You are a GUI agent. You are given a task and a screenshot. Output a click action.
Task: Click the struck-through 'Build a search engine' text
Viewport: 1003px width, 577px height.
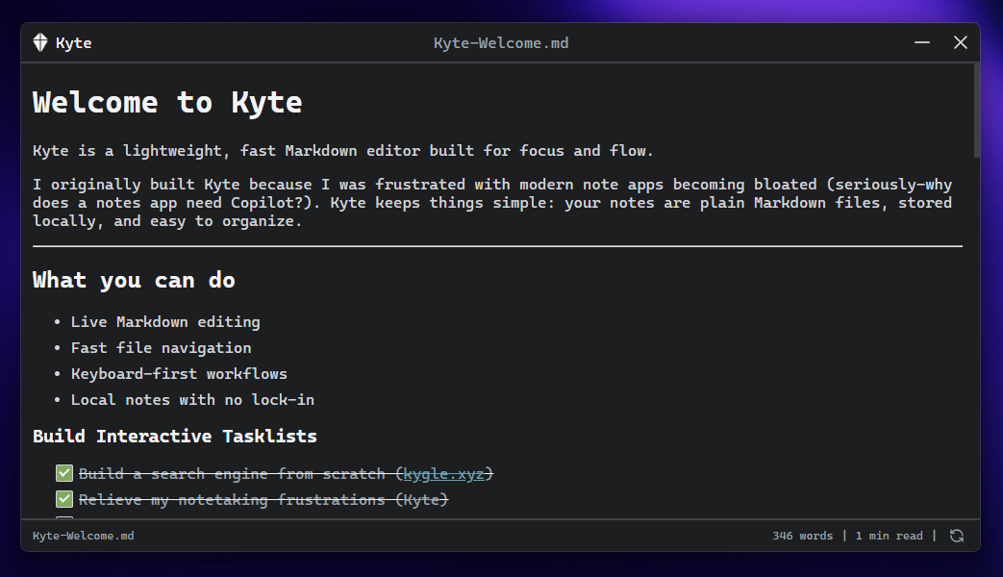[286, 474]
